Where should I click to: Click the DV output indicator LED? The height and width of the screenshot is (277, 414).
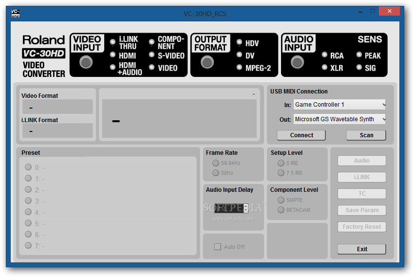tap(239, 55)
